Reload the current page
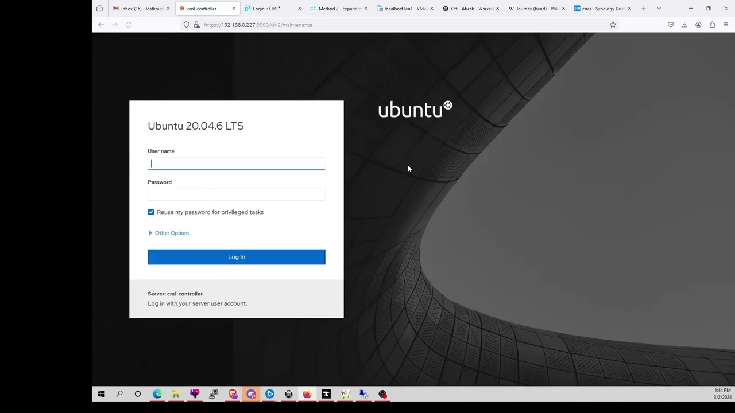The width and height of the screenshot is (735, 413). pos(129,25)
